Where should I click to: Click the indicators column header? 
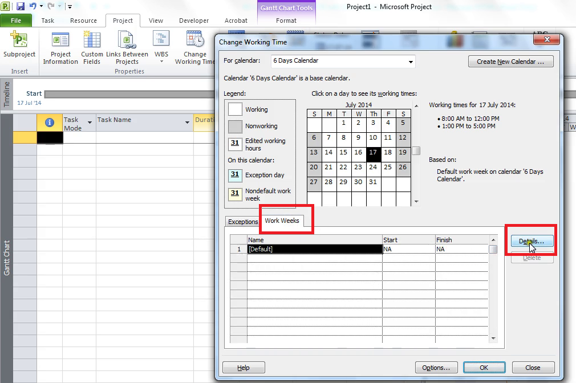click(x=50, y=123)
